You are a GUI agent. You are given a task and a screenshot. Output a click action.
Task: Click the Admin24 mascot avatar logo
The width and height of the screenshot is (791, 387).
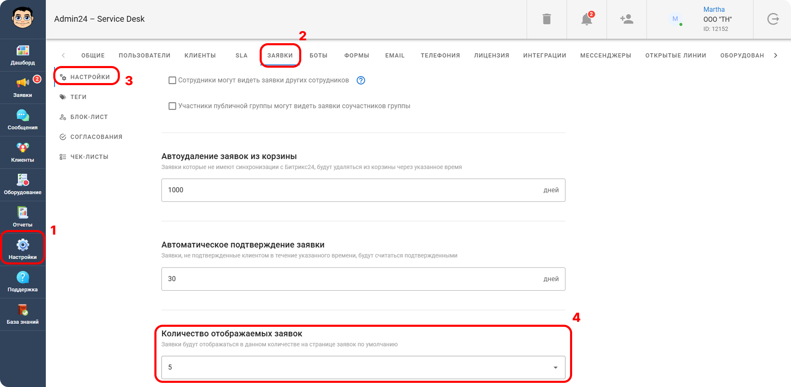(x=22, y=18)
